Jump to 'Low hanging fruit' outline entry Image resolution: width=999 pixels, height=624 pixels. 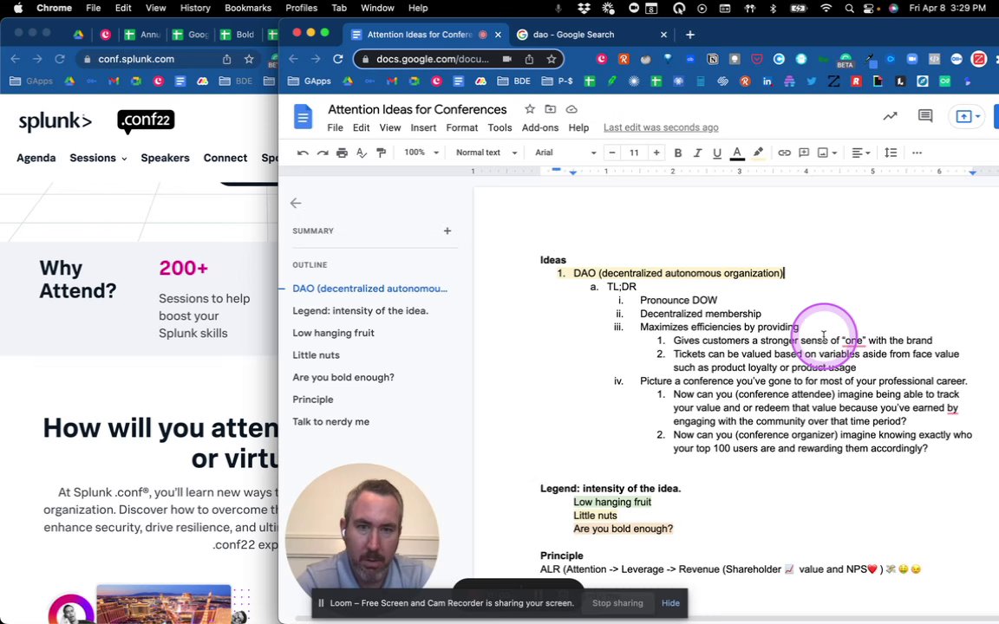tap(333, 333)
